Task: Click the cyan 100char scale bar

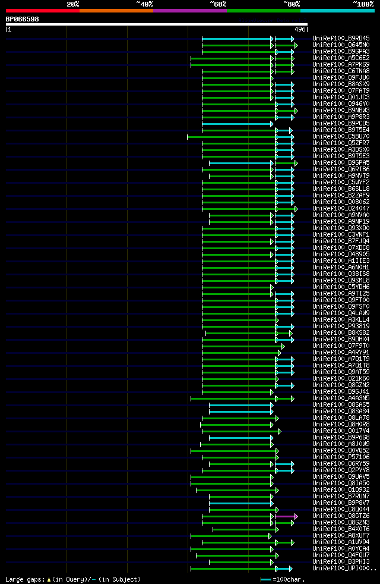Action: tap(265, 579)
